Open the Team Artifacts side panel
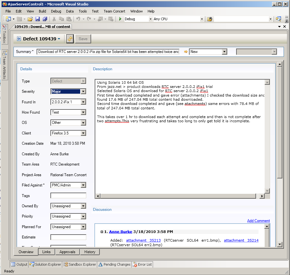 (x=4, y=65)
